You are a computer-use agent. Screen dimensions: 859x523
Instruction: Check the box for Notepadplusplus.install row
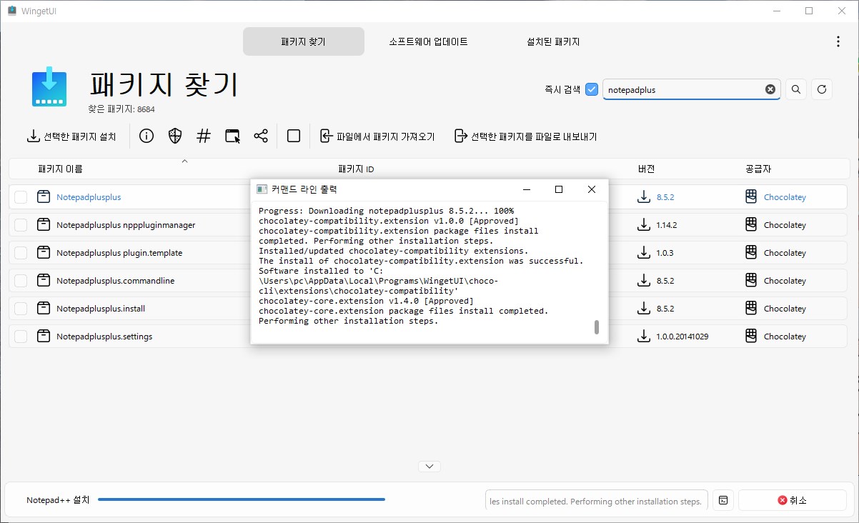pos(21,308)
